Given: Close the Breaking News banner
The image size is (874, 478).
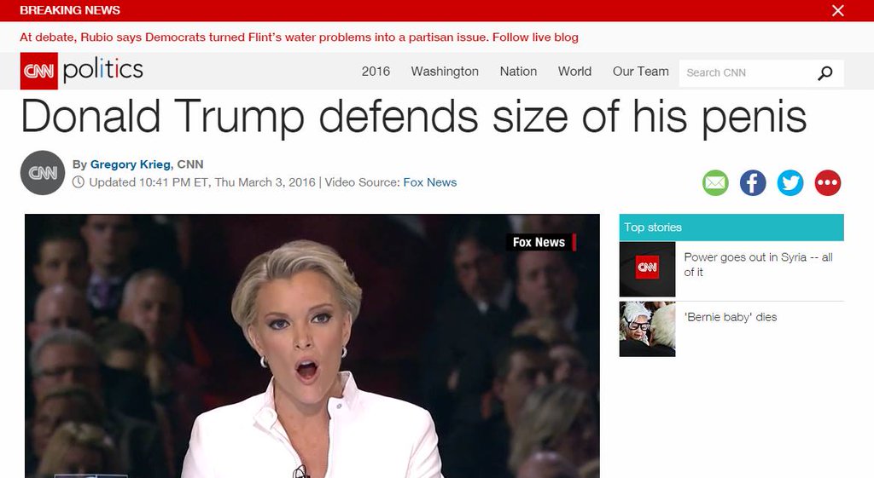Looking at the screenshot, I should [x=838, y=10].
